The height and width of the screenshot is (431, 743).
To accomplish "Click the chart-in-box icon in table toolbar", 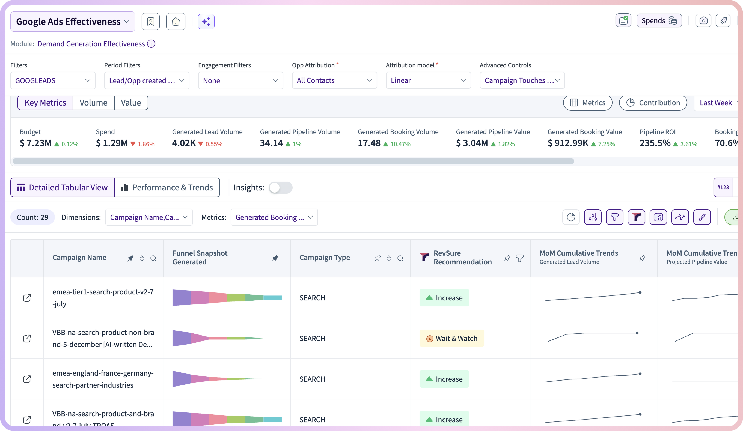I will point(658,217).
